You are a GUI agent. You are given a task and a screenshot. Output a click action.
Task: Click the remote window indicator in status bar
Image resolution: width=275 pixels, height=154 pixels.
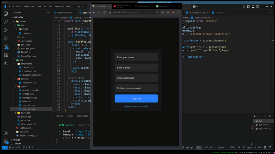pos(5,147)
